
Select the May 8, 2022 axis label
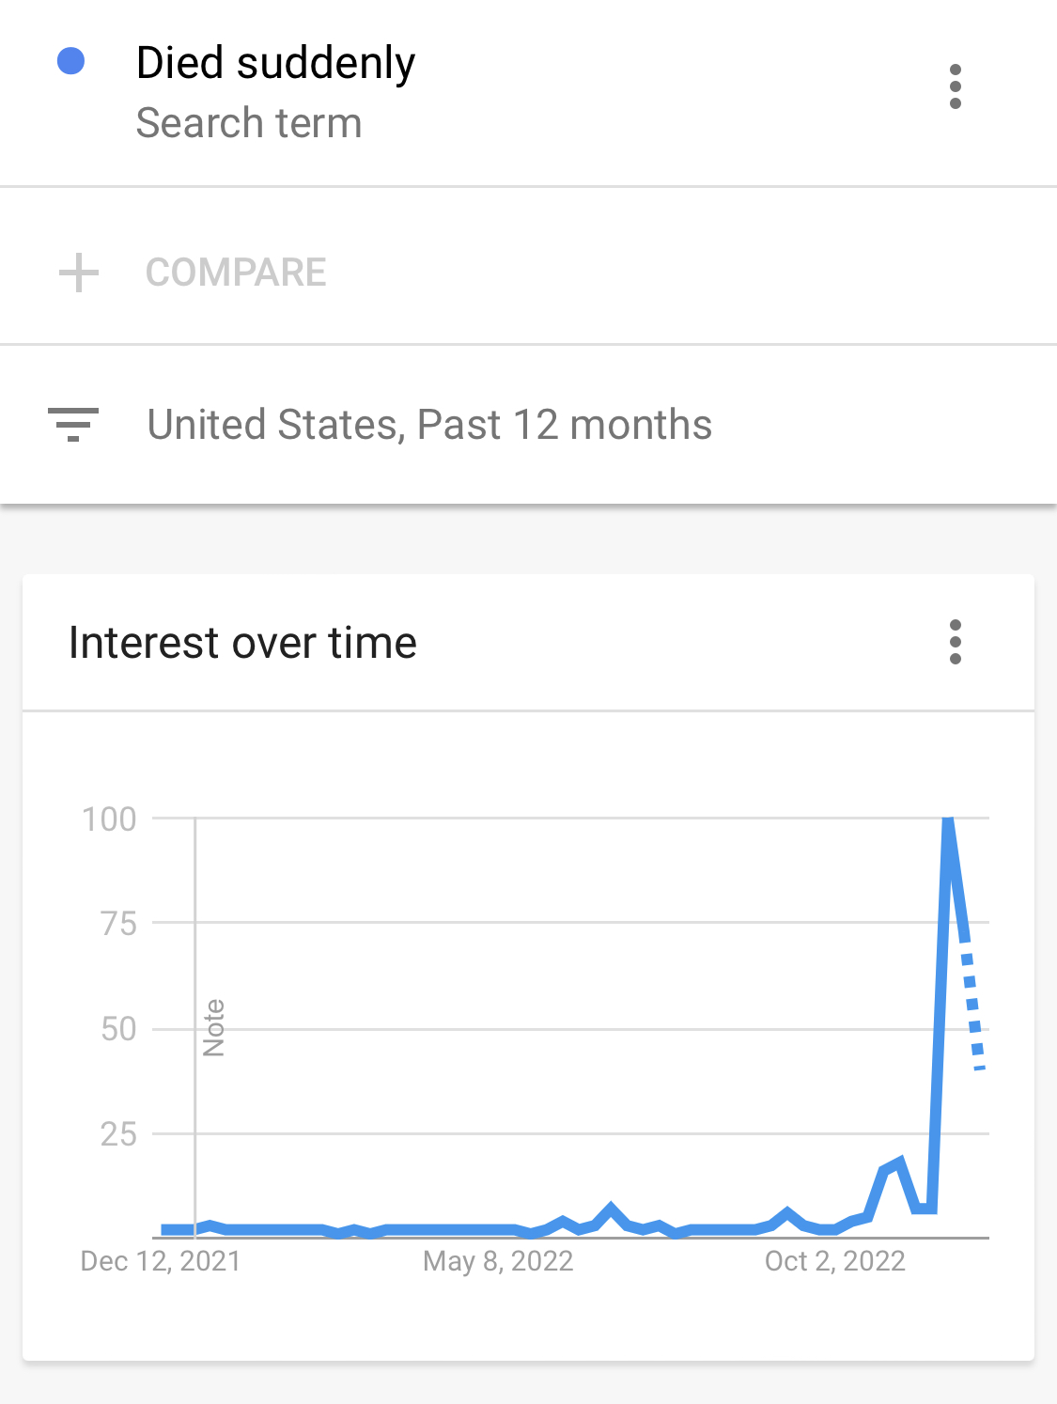498,1261
